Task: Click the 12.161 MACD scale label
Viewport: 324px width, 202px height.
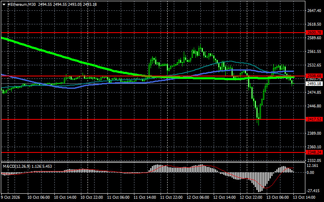Action: click(x=312, y=166)
